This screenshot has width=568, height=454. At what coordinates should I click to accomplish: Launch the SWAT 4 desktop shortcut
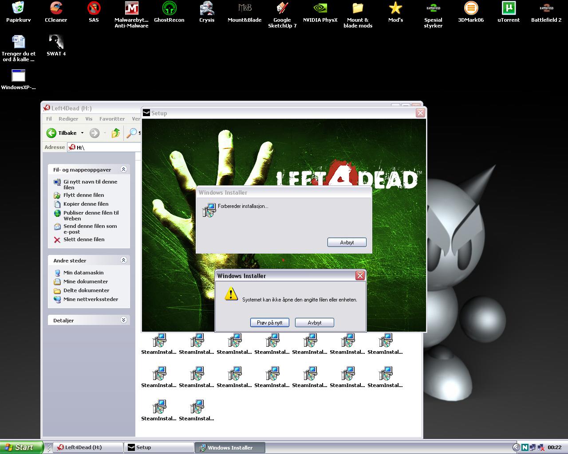click(x=56, y=46)
